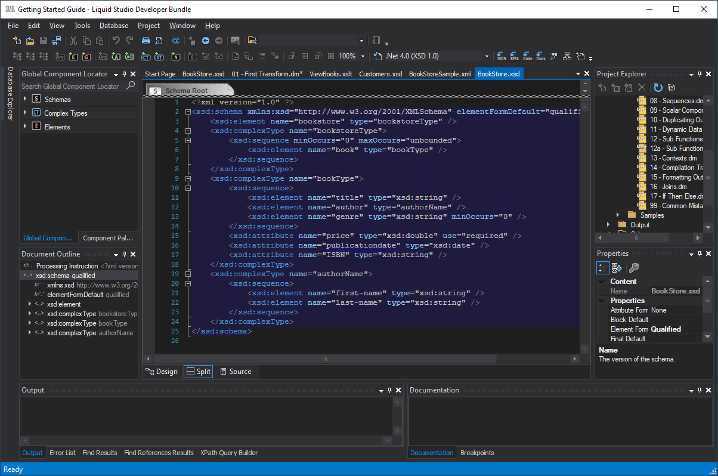Expand the Complex Types tree node
The width and height of the screenshot is (718, 476).
pyautogui.click(x=25, y=113)
